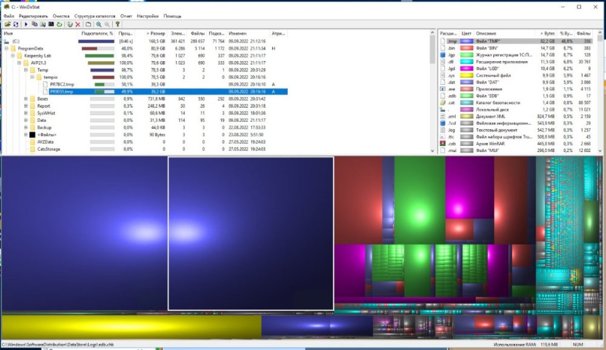Expand the Report folder node
This screenshot has width=606, height=350.
26,106
